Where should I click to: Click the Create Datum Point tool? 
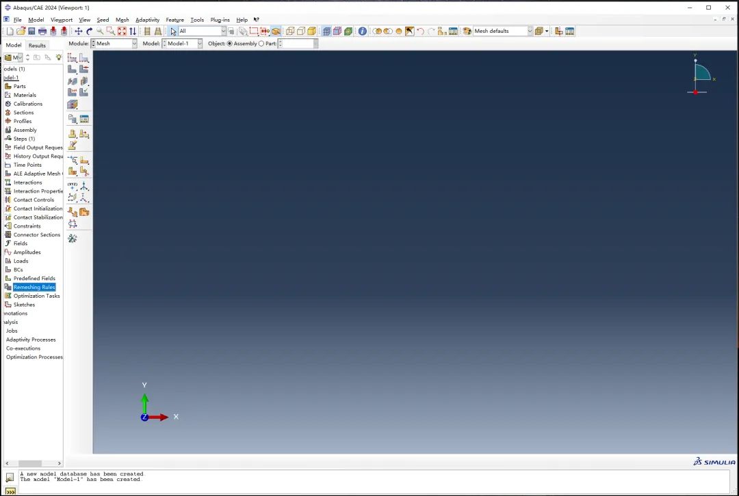(72, 186)
